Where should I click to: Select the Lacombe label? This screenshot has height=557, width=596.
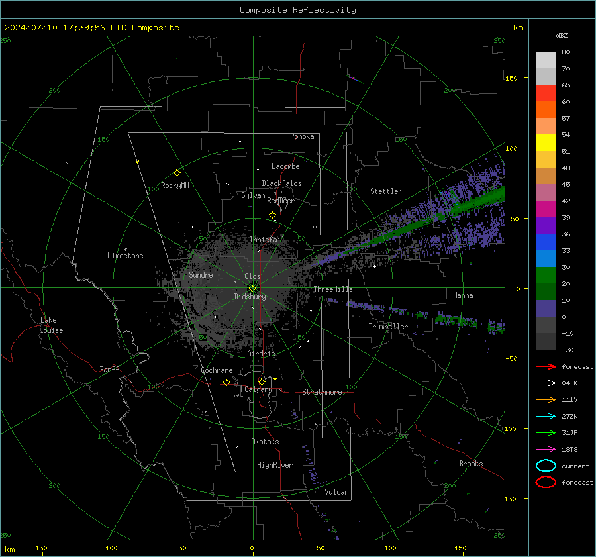click(x=285, y=166)
